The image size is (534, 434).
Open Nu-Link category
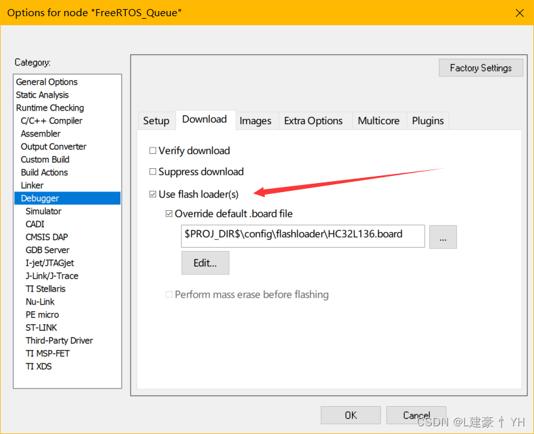[x=67, y=302]
